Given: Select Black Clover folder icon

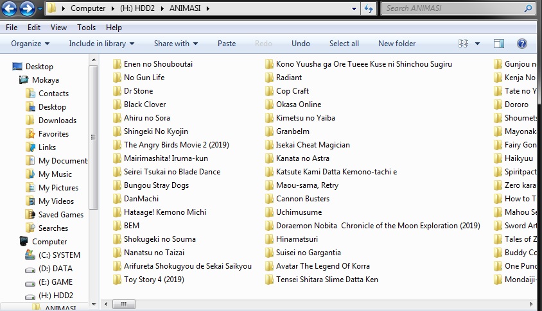Looking at the screenshot, I should click(117, 105).
